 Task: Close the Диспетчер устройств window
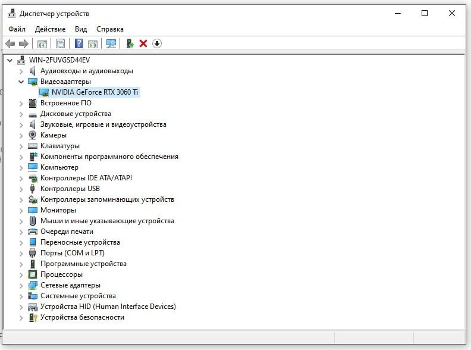coord(452,13)
